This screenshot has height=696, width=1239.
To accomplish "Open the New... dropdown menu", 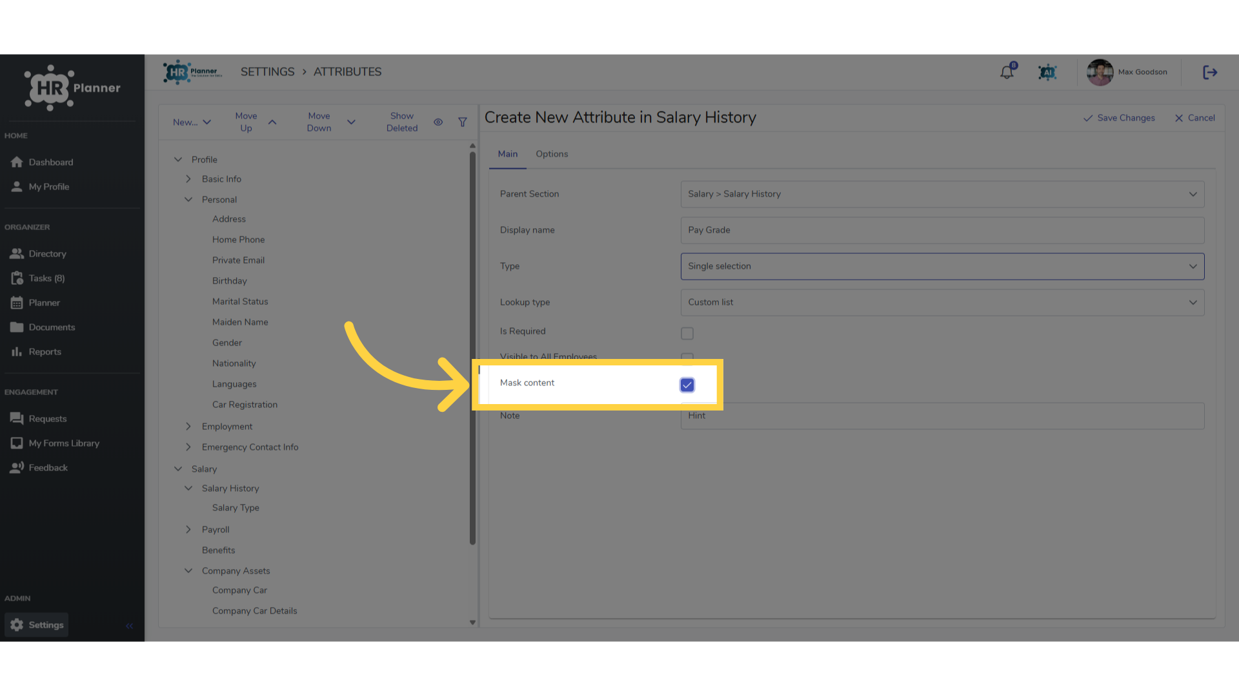I will pyautogui.click(x=192, y=122).
